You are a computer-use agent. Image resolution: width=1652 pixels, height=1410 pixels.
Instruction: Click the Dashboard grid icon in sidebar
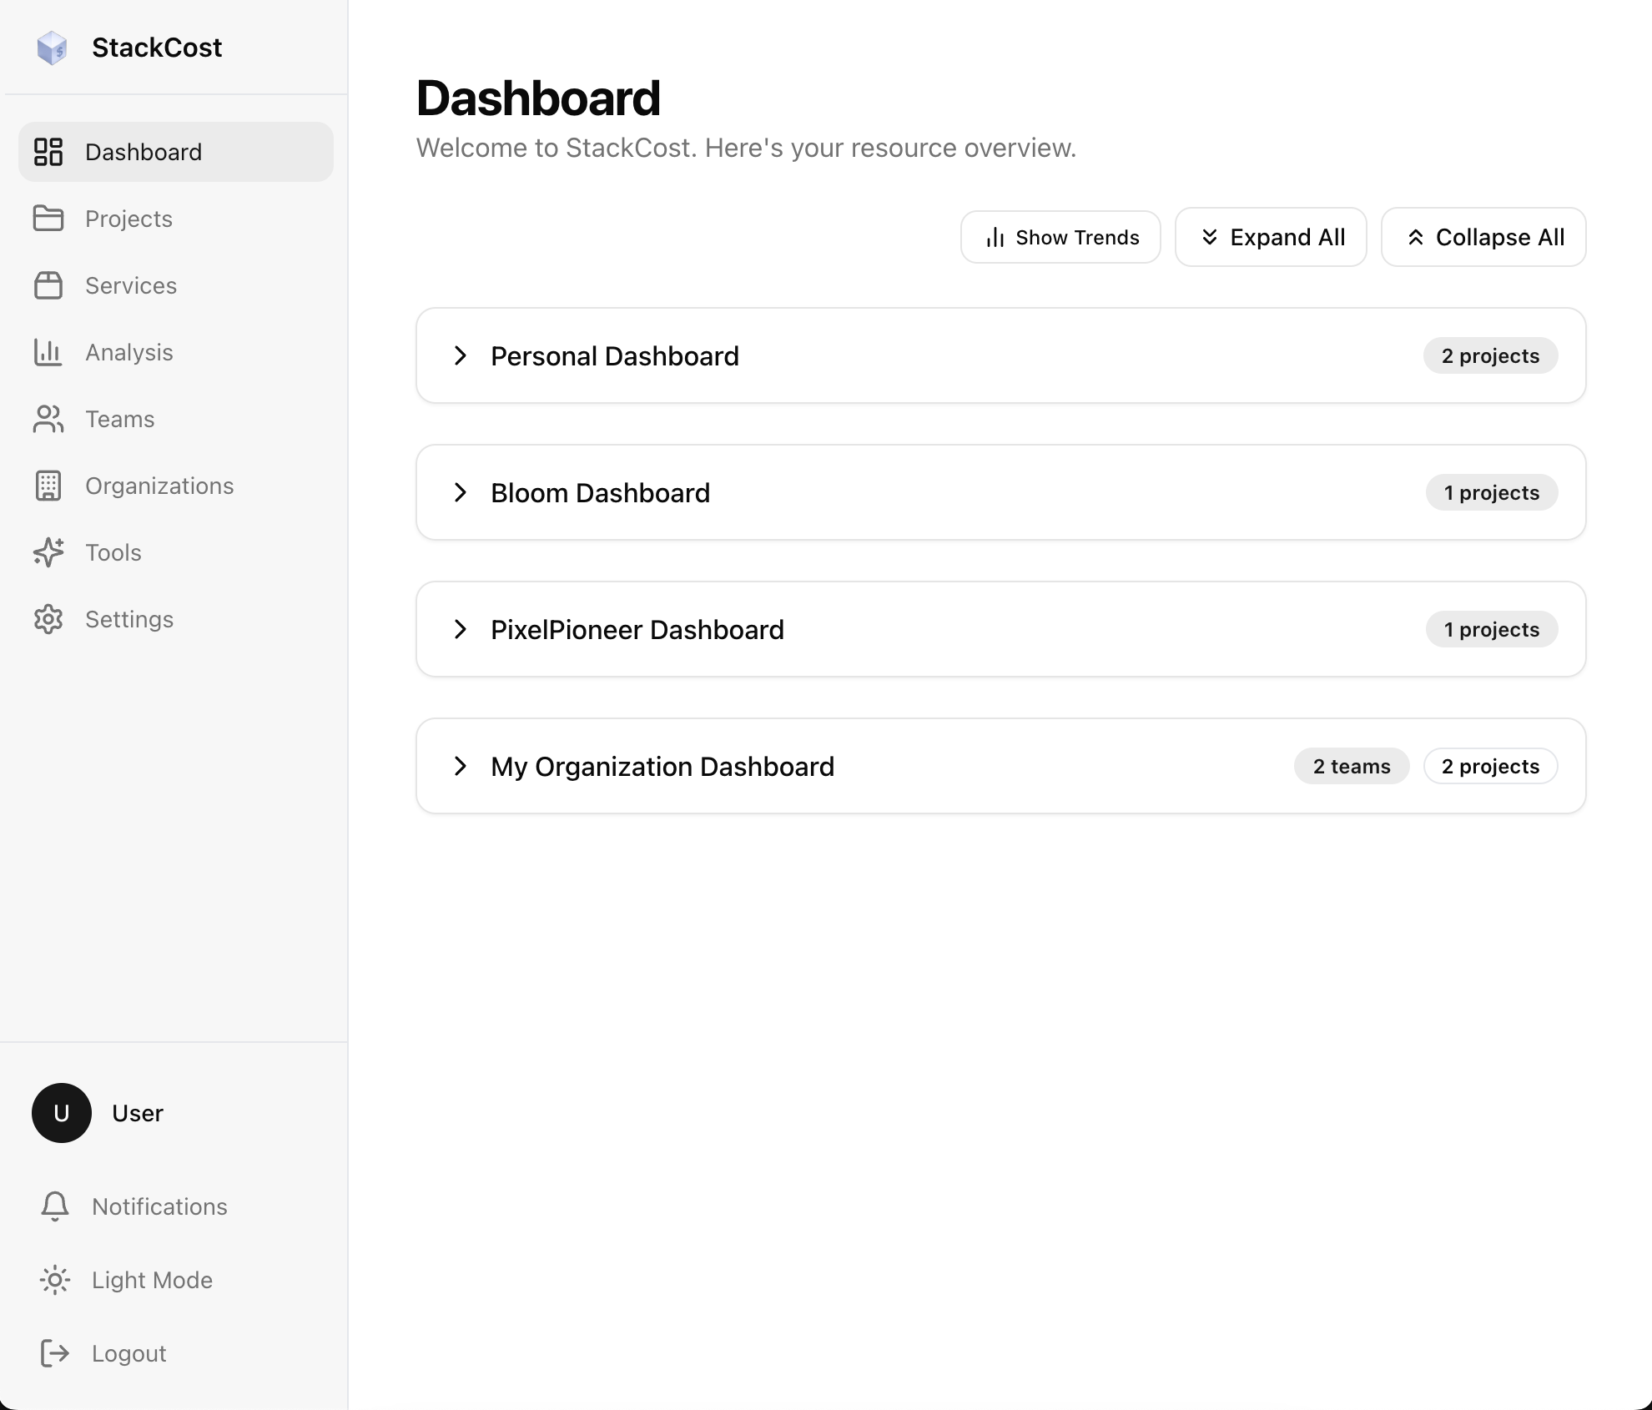(48, 152)
